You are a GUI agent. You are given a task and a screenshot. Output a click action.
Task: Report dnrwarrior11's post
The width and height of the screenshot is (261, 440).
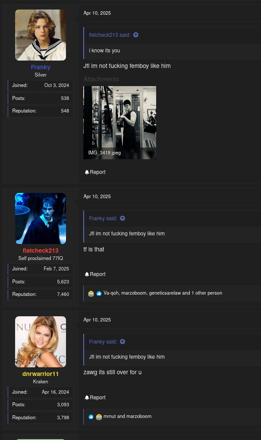click(95, 398)
